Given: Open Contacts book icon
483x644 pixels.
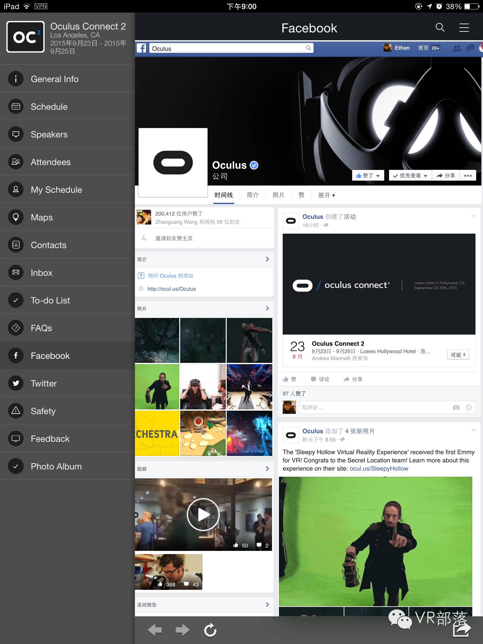Looking at the screenshot, I should (x=16, y=245).
